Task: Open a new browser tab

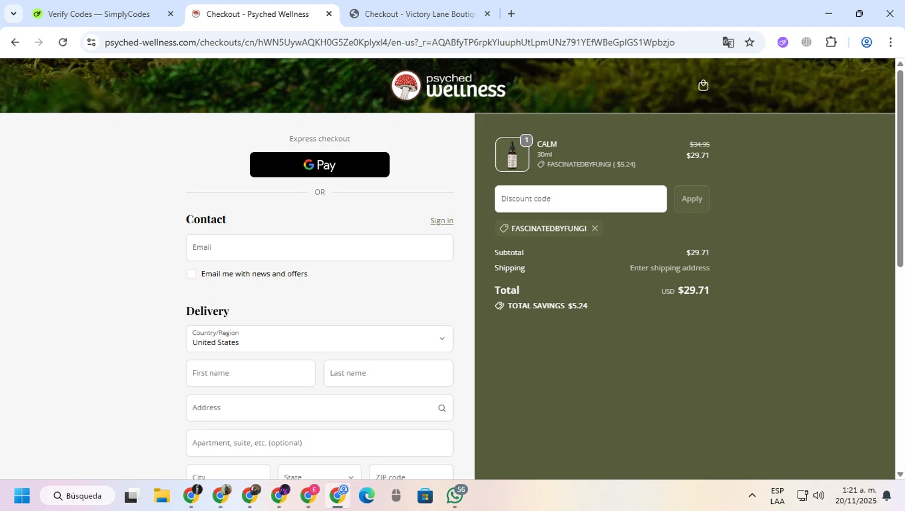Action: pyautogui.click(x=511, y=14)
